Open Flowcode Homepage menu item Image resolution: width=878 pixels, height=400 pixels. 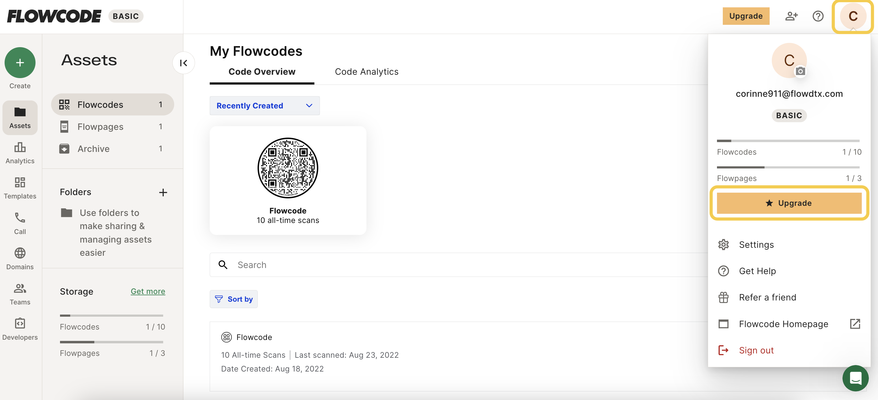783,324
